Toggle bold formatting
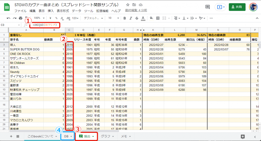This screenshot has width=261, height=141. 125,18
